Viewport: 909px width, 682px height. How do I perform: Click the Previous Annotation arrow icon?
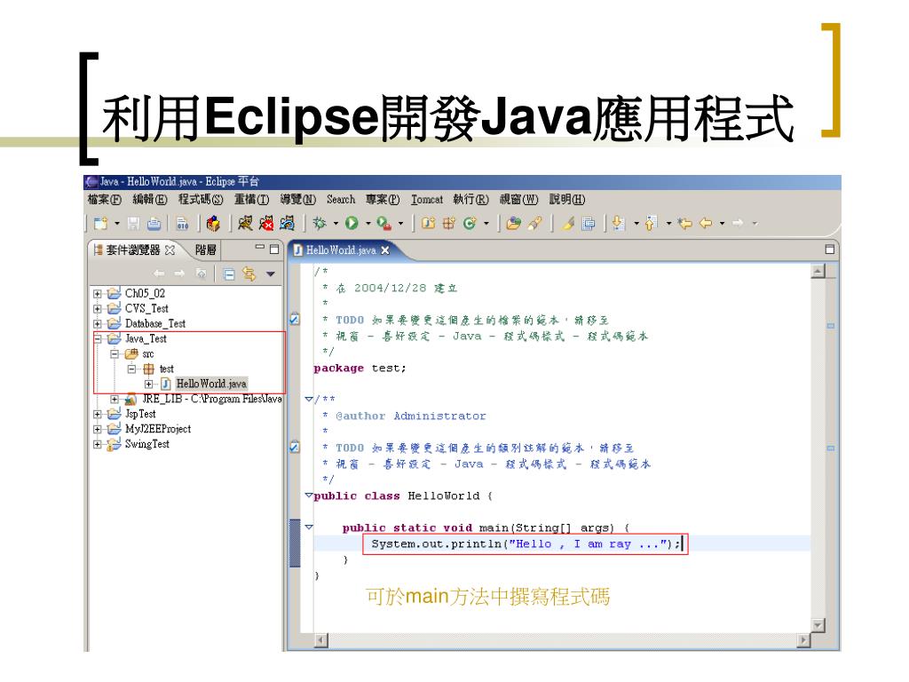651,223
